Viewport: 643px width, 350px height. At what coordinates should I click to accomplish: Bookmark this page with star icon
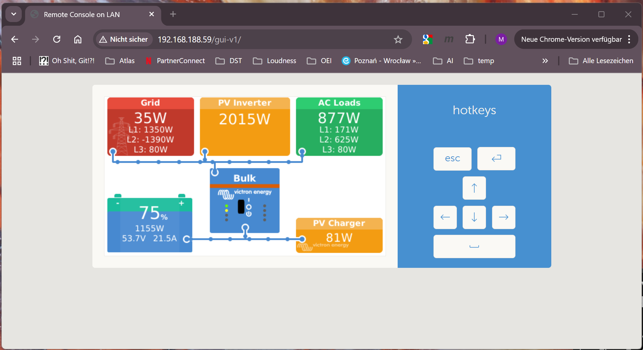(x=398, y=40)
